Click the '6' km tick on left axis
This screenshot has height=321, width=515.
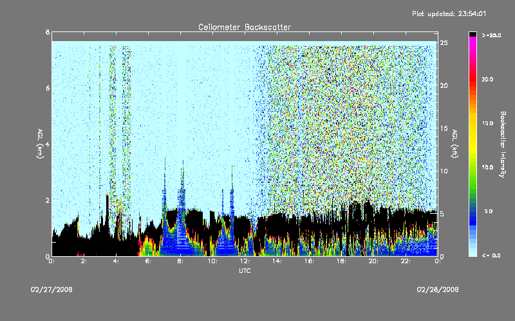(x=48, y=88)
